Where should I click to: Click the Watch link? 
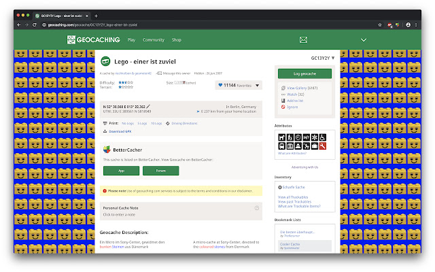[292, 95]
